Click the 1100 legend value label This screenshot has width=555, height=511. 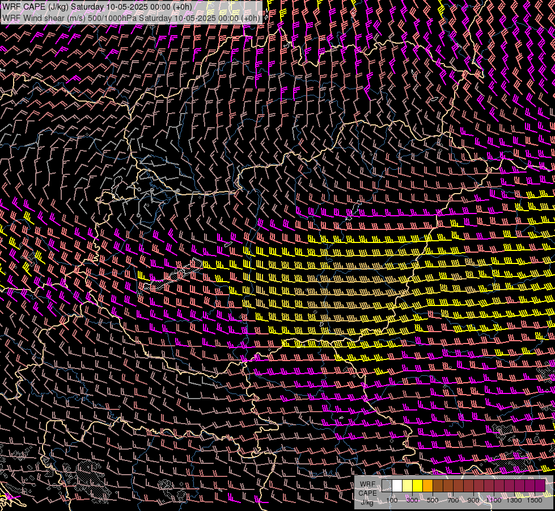click(494, 500)
